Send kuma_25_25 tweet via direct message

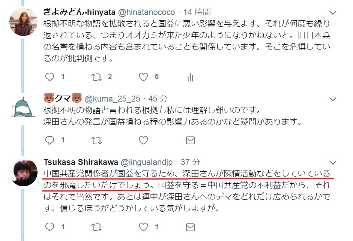point(190,141)
